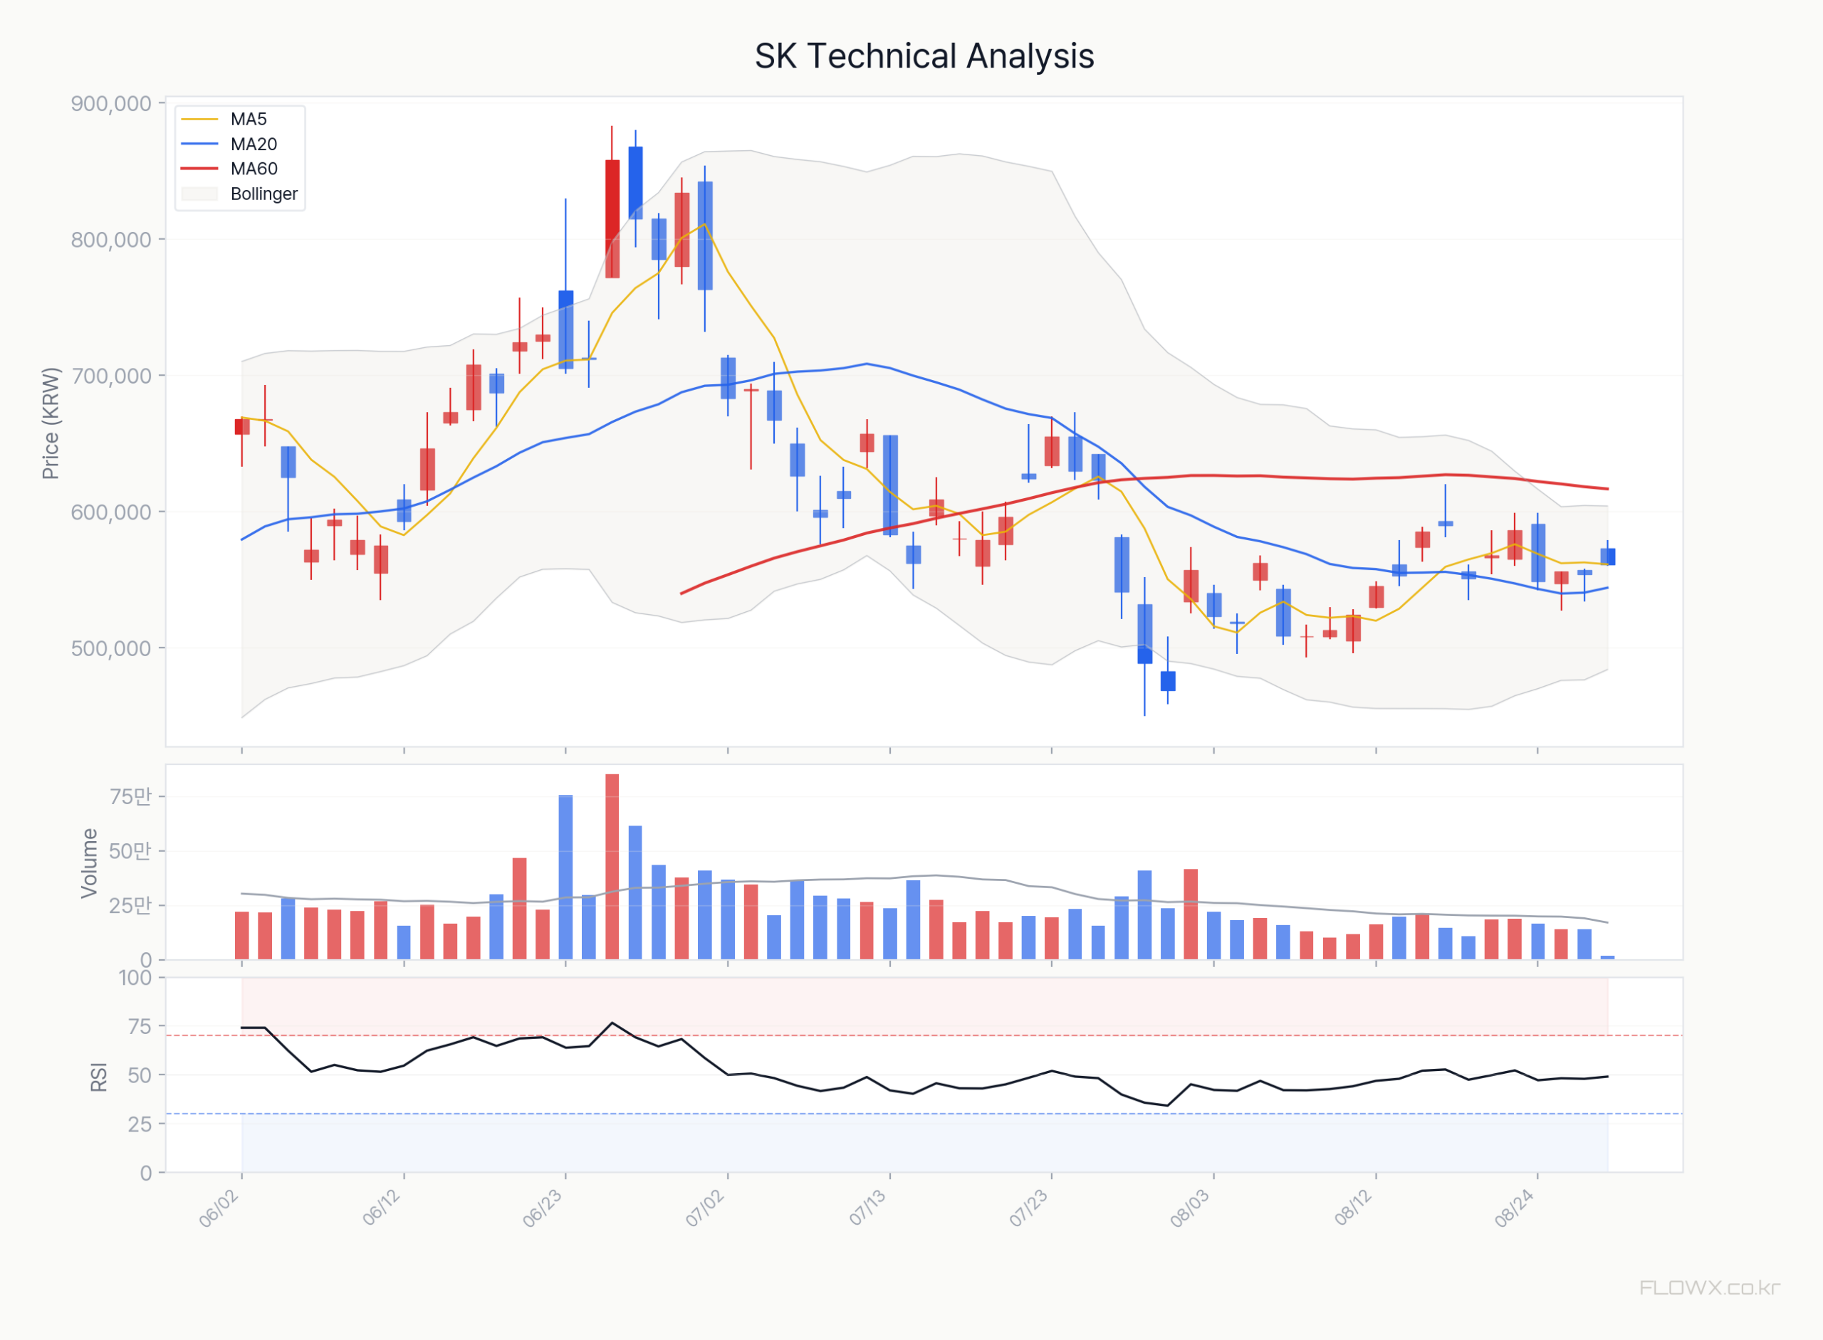
Task: Select the MA20 legend label
Action: point(254,144)
